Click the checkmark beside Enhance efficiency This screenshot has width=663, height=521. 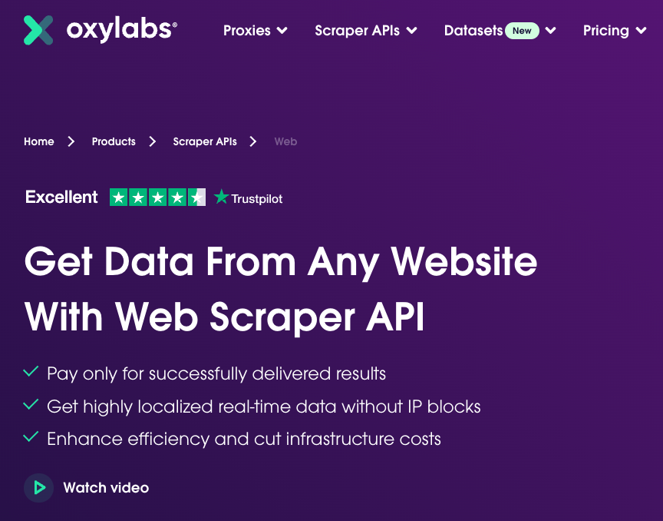pyautogui.click(x=31, y=438)
